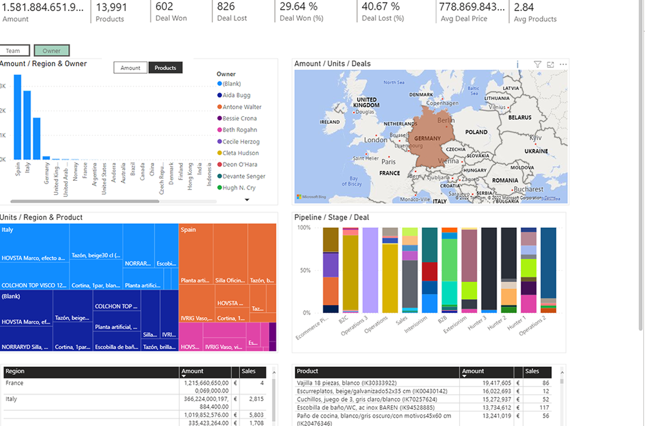
Task: Select the Products toggle button
Action: [165, 68]
